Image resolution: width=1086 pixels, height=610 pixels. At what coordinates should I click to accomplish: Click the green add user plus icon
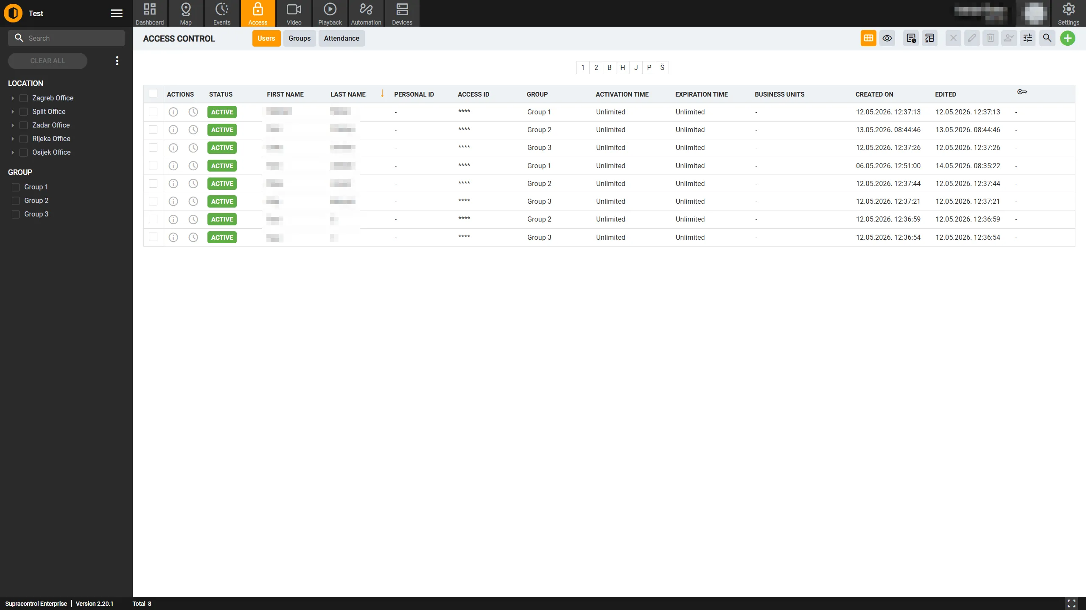tap(1067, 38)
